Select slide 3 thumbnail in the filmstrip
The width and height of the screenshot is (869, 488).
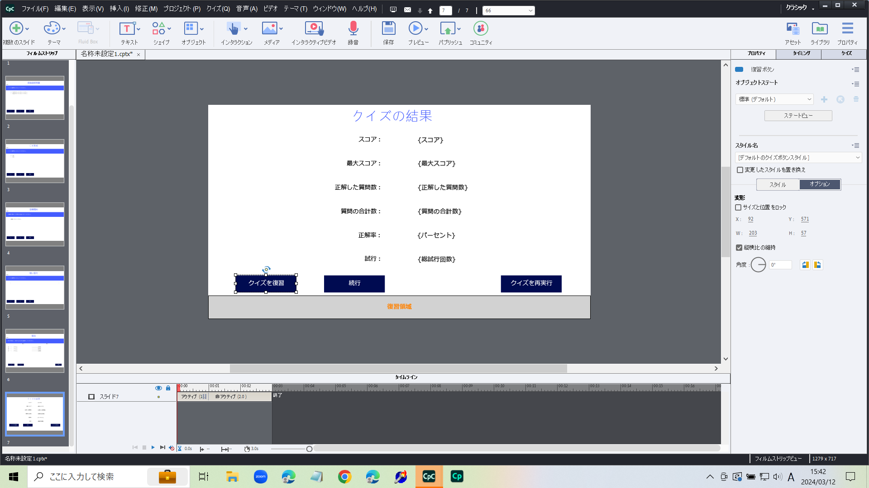coord(35,225)
